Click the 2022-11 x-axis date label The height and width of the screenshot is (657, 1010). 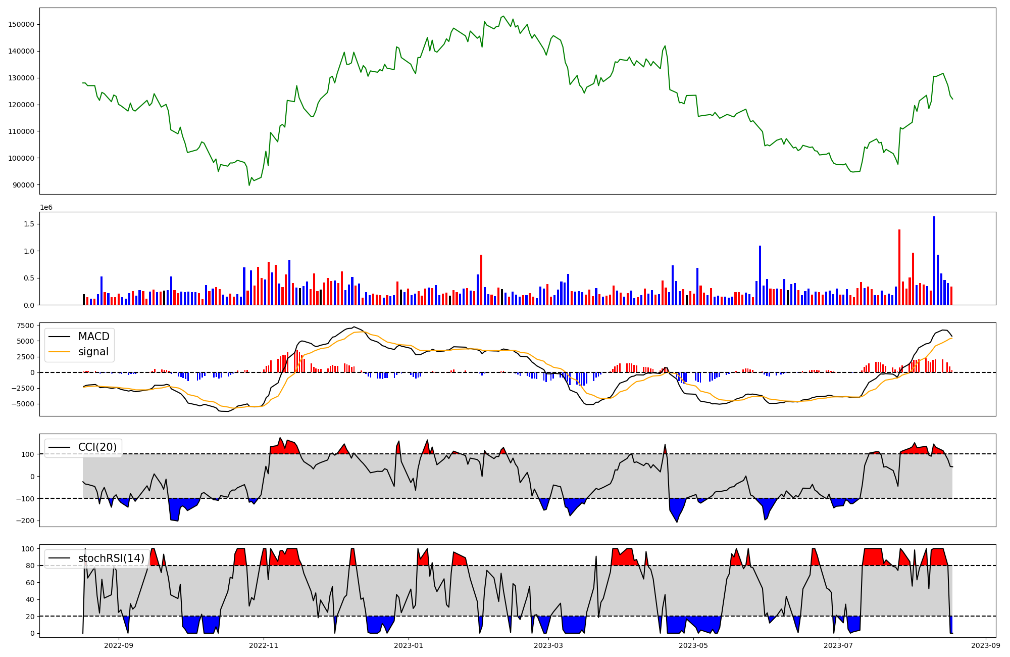click(x=264, y=645)
